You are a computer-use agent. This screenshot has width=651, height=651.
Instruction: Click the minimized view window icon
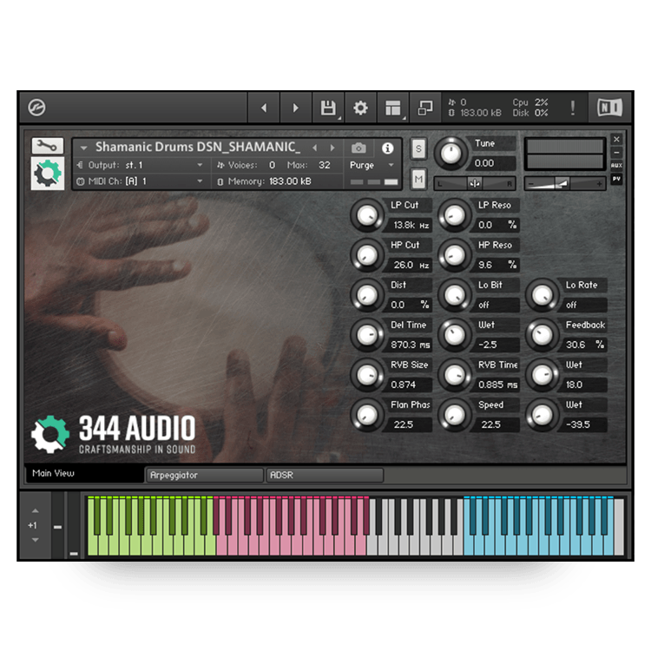tap(425, 108)
